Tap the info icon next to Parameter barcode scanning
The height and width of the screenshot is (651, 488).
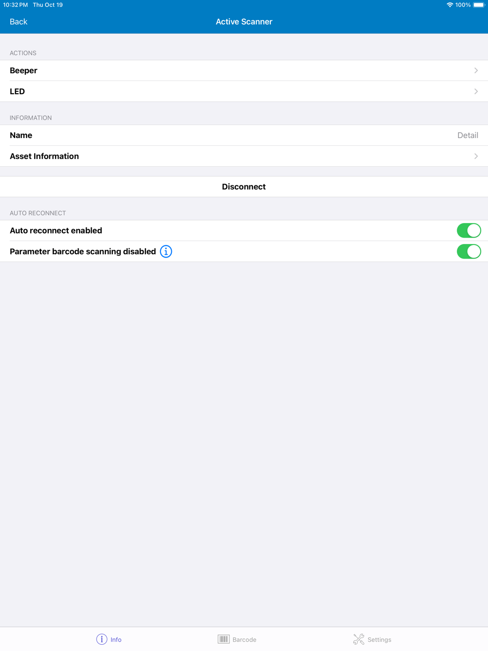coord(166,251)
